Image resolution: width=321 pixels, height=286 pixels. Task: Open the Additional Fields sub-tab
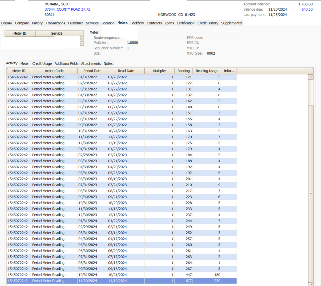coord(66,64)
